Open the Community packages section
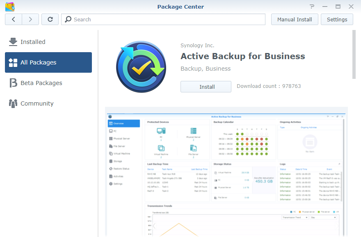The height and width of the screenshot is (237, 361). pyautogui.click(x=48, y=104)
